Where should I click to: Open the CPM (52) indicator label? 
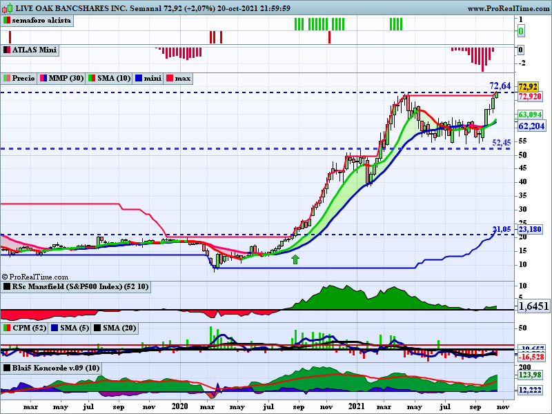click(x=30, y=328)
